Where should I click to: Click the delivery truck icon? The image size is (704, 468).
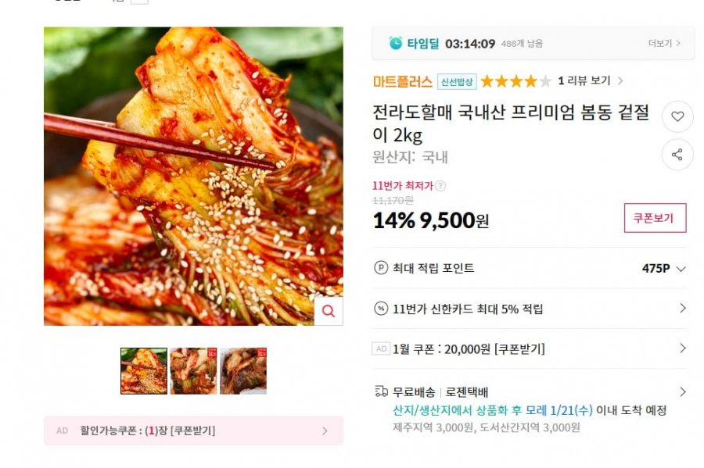point(381,391)
